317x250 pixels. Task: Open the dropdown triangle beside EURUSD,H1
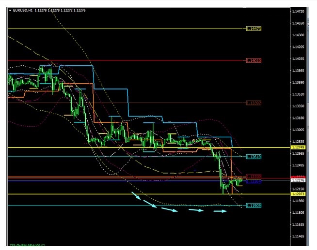pos(10,10)
